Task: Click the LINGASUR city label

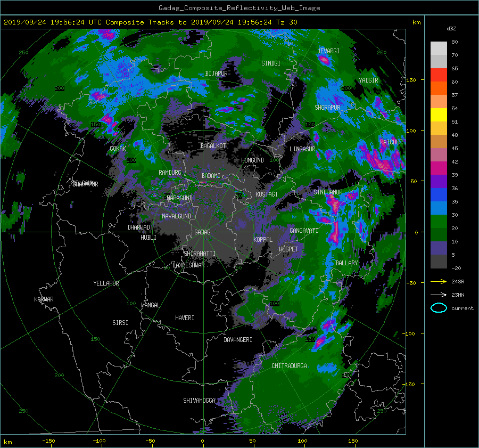Action: [302, 149]
